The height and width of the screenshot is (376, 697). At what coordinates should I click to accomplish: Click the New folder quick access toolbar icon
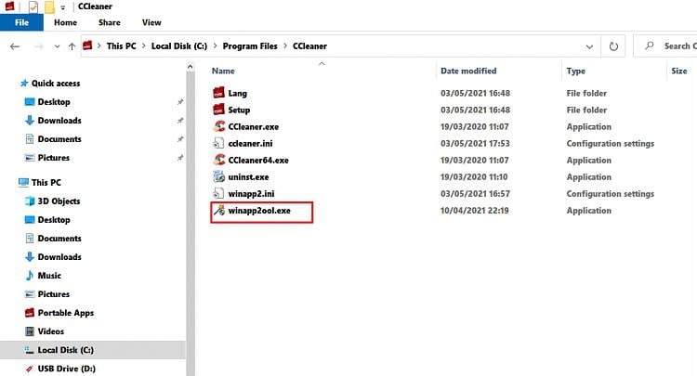[49, 7]
